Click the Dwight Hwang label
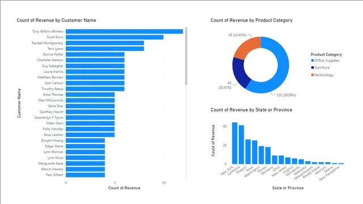This screenshot has width=363, height=204. [x=52, y=141]
